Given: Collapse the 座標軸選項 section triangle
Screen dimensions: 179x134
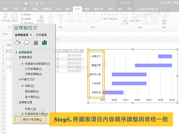Looking at the screenshot, I should (16, 52).
